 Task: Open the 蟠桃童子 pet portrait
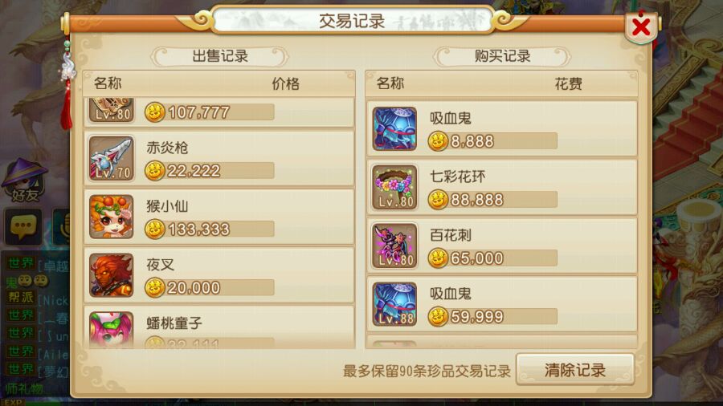click(x=111, y=330)
